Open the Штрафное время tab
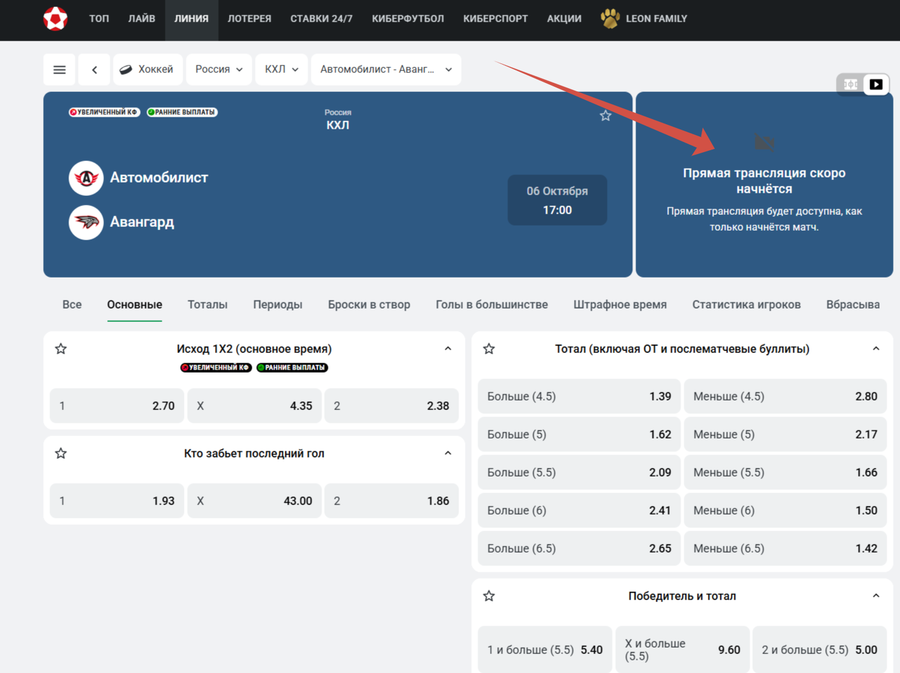 pos(620,305)
